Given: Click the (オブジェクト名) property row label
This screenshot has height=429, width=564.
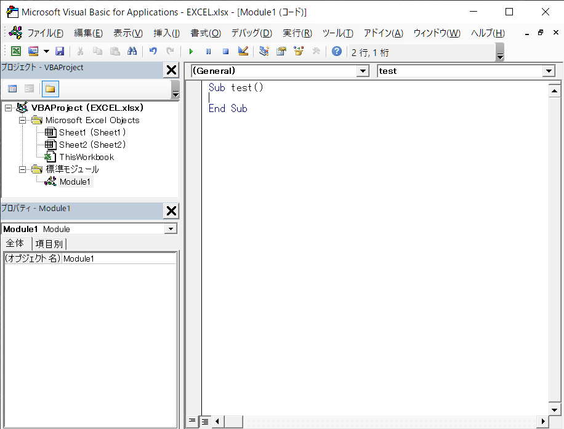Looking at the screenshot, I should 33,259.
